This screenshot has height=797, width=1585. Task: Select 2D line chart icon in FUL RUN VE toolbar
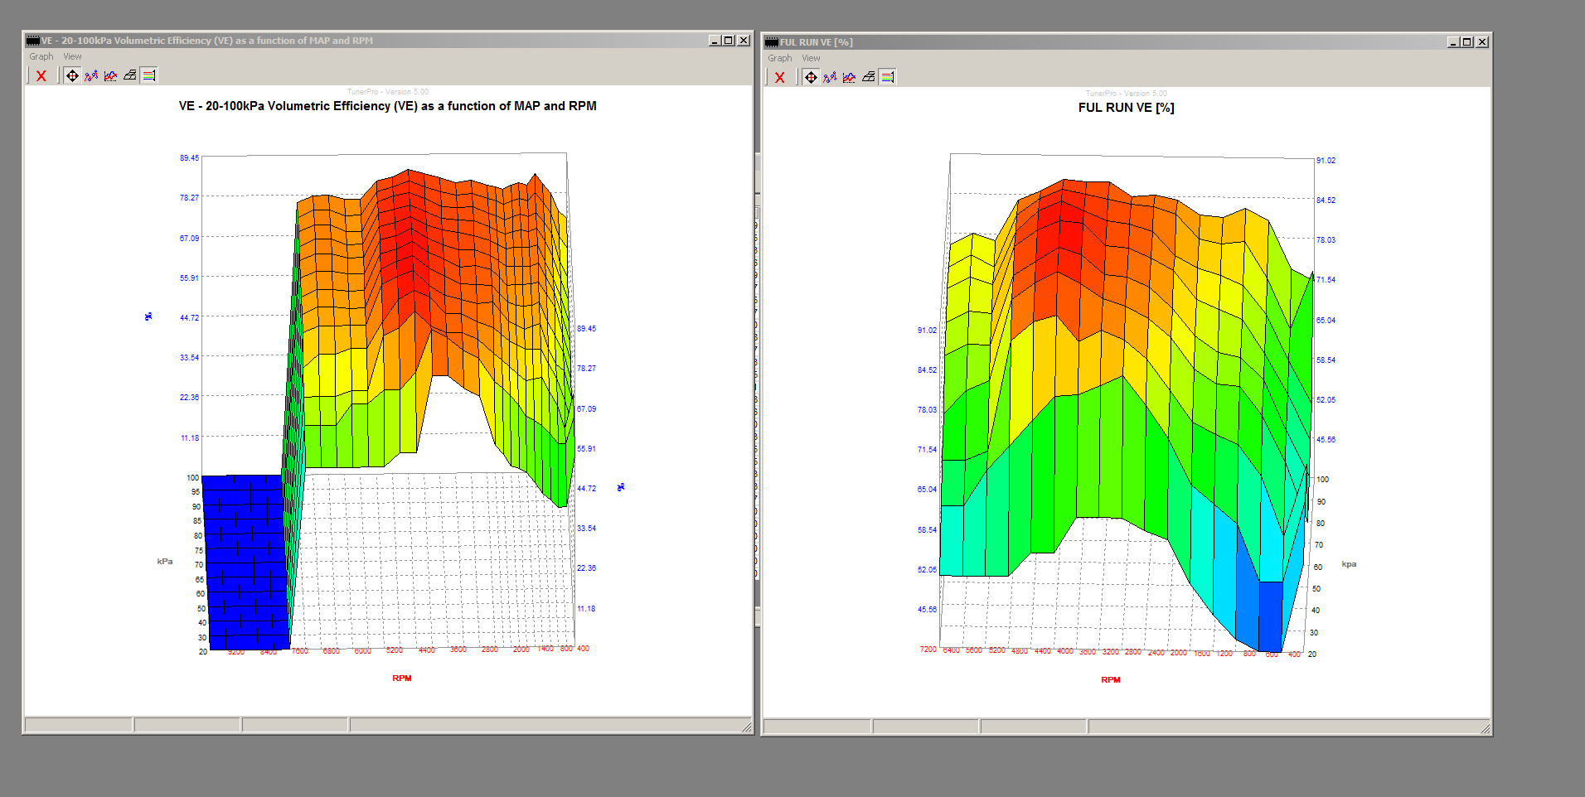point(849,77)
